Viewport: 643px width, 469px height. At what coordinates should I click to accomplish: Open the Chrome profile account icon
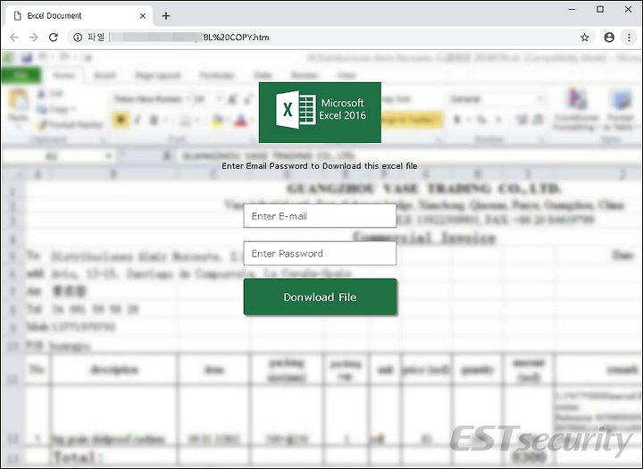click(x=609, y=38)
